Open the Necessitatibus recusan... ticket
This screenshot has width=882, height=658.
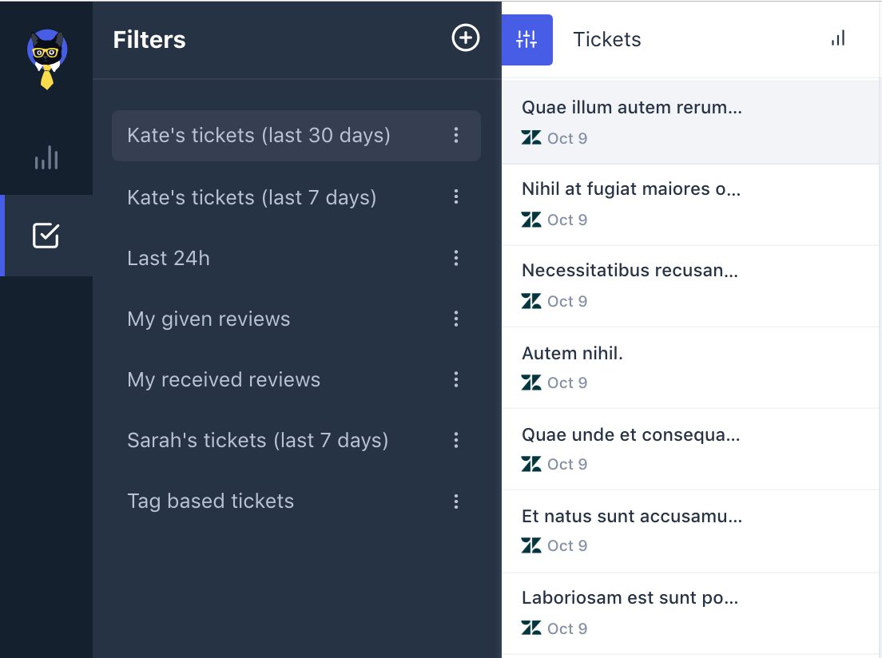pos(630,271)
